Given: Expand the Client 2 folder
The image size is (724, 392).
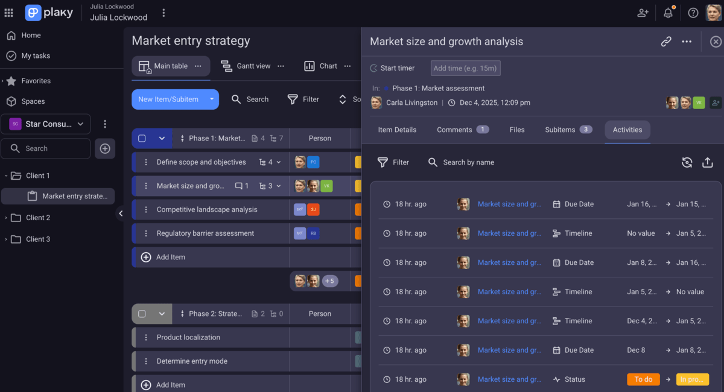Looking at the screenshot, I should point(6,218).
